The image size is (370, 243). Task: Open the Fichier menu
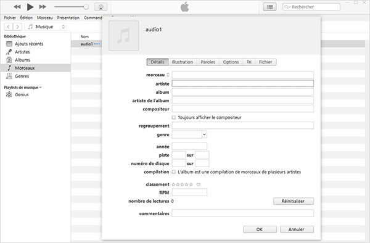pyautogui.click(x=10, y=18)
